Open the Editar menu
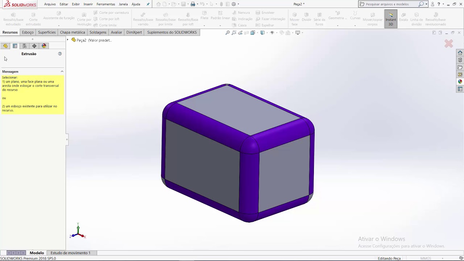Image resolution: width=464 pixels, height=261 pixels. pos(64,4)
